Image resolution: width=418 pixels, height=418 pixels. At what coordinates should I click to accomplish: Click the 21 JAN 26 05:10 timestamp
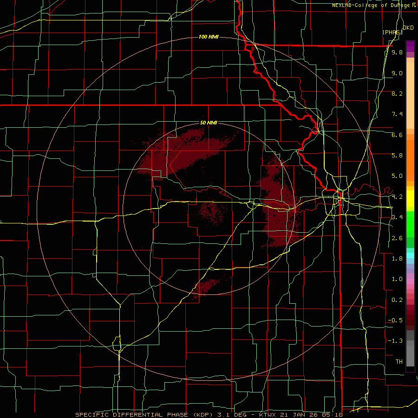point(311,415)
